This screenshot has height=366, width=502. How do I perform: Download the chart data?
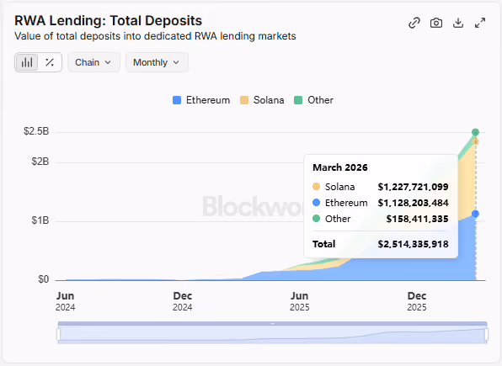458,23
